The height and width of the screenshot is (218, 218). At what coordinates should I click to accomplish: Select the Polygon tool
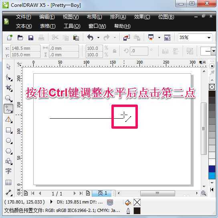(9, 151)
